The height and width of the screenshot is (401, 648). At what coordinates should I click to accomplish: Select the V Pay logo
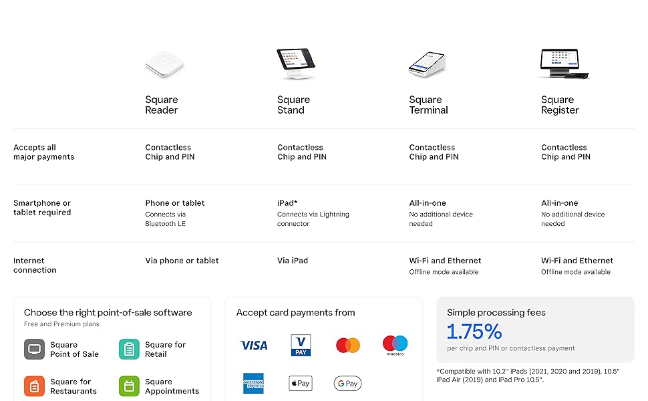pyautogui.click(x=301, y=345)
